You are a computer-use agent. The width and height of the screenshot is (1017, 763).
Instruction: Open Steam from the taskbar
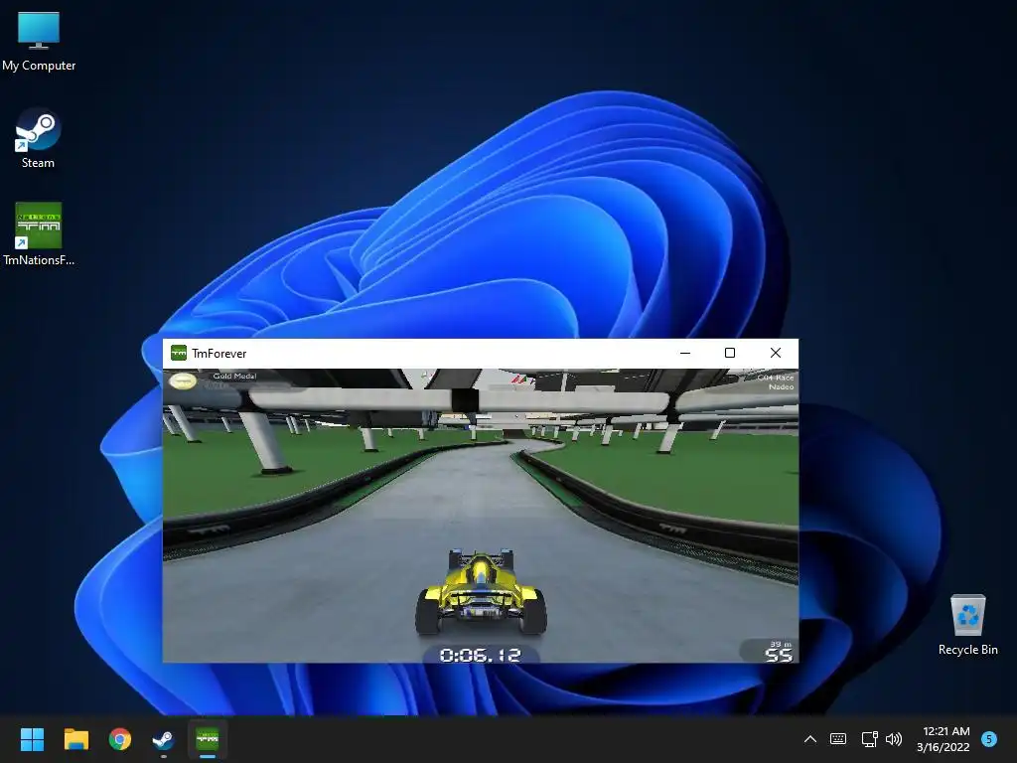(163, 739)
